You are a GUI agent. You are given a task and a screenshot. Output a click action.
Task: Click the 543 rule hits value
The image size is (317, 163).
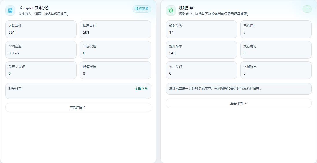click(x=172, y=53)
